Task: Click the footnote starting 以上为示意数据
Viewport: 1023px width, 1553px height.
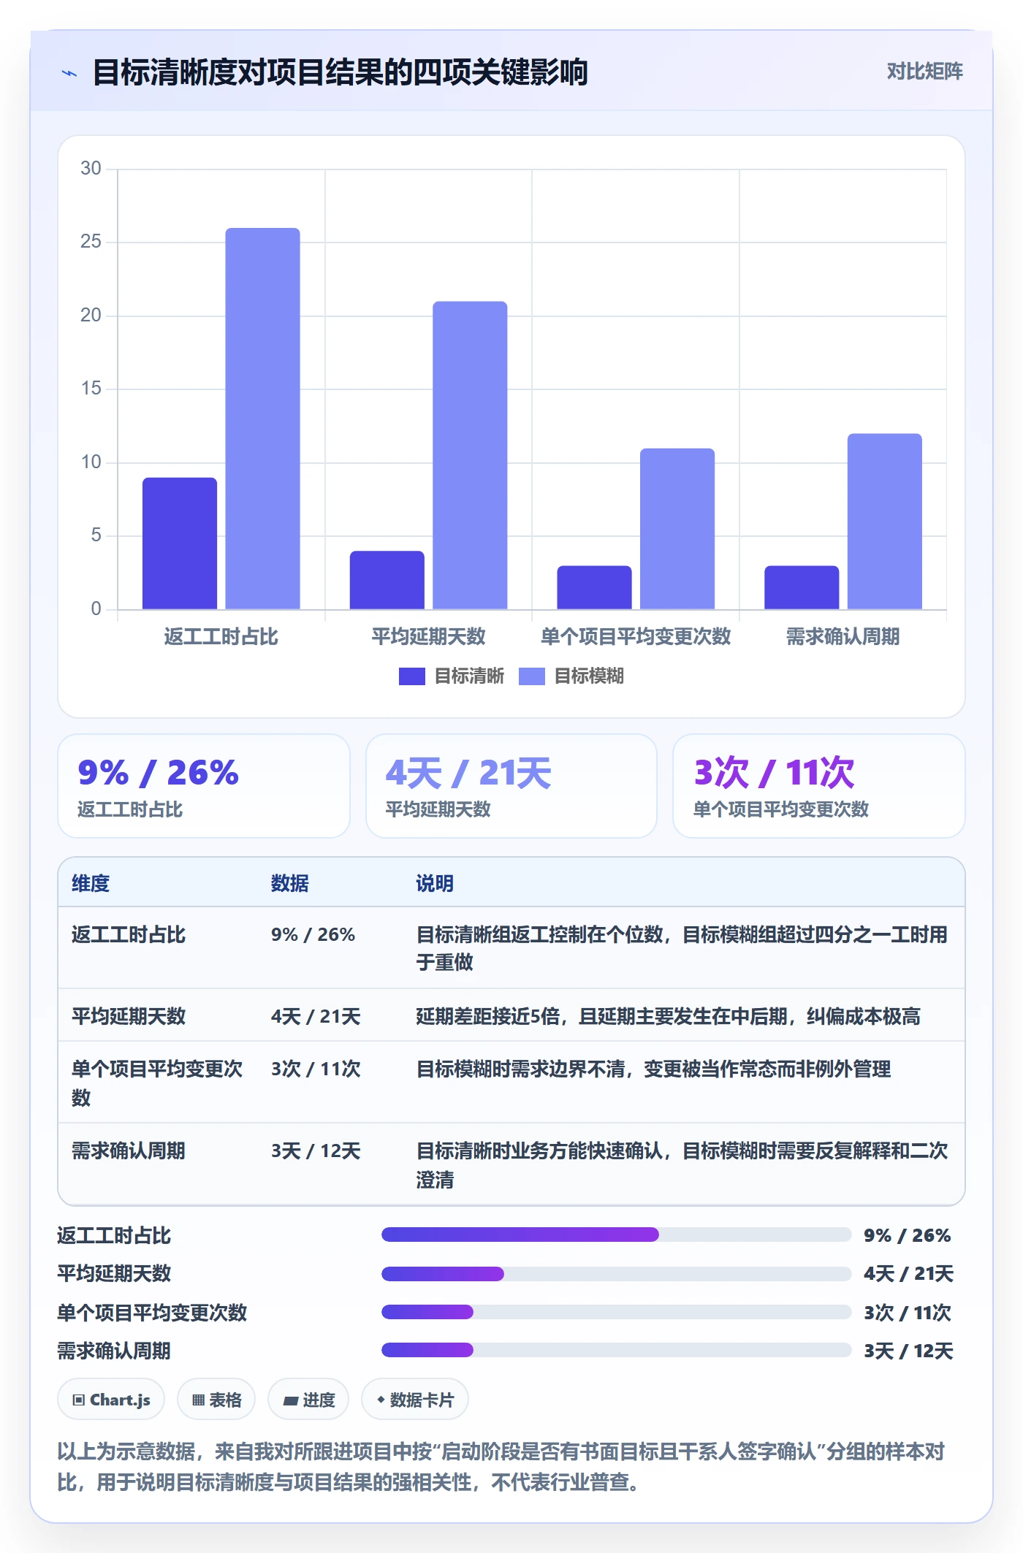Action: coord(501,1466)
